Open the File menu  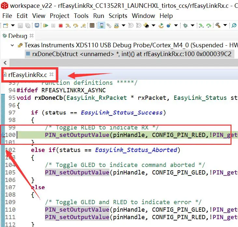7,16
